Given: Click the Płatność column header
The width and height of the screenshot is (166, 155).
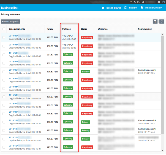Looking at the screenshot, I should point(66,29).
